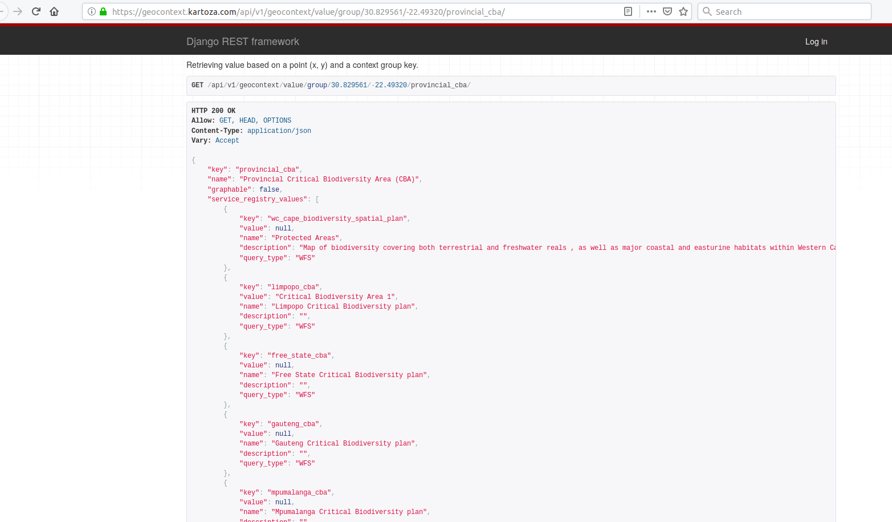
Task: Open the browser home page icon
Action: (54, 11)
